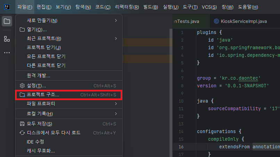
Task: Click class icon on KioskServiceImpl.java tab
Action: click(x=216, y=21)
